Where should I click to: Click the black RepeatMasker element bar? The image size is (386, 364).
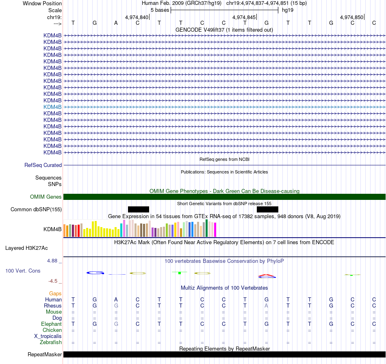[224, 354]
